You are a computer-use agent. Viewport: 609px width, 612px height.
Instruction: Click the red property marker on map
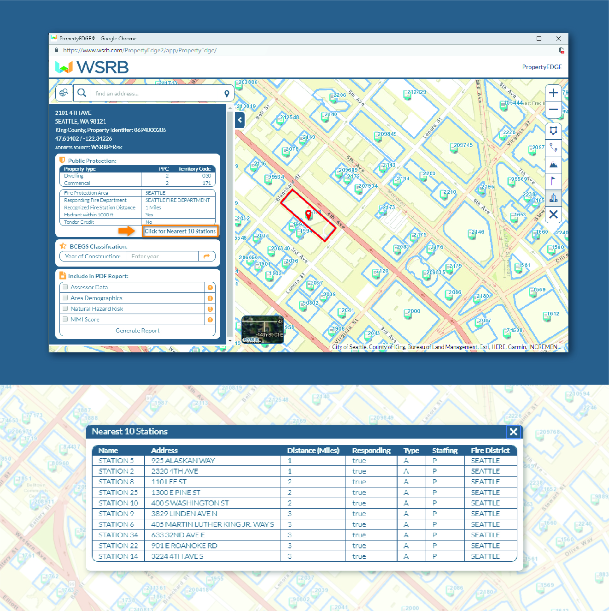point(308,214)
